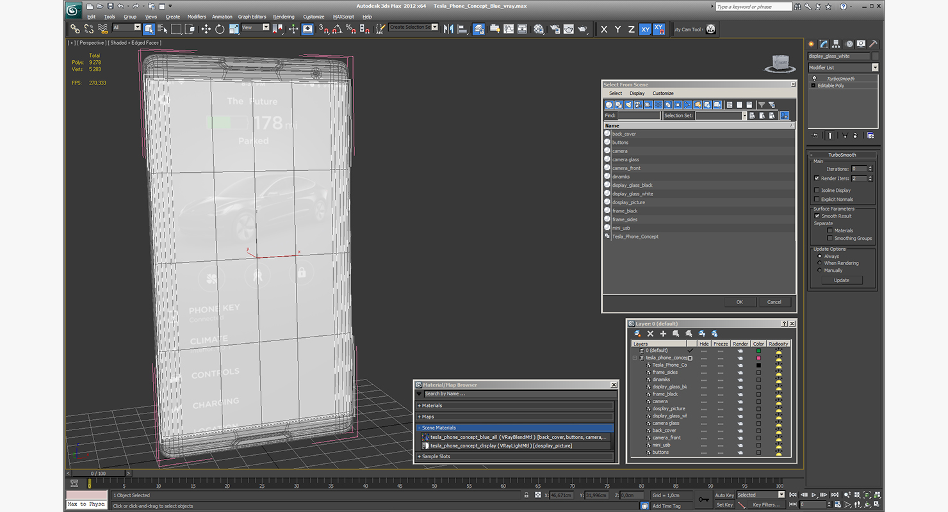948x512 pixels.
Task: Delete layer using X icon in Layer dialog
Action: pos(650,333)
